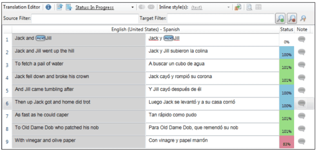Edit target 'Luego Jack se levantó y a su casa corrió'
317x152 pixels.
(192, 102)
